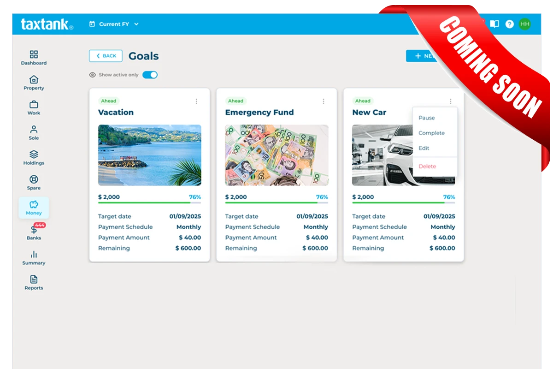553x369 pixels.
Task: Open the Vacation card options menu
Action: pyautogui.click(x=197, y=101)
